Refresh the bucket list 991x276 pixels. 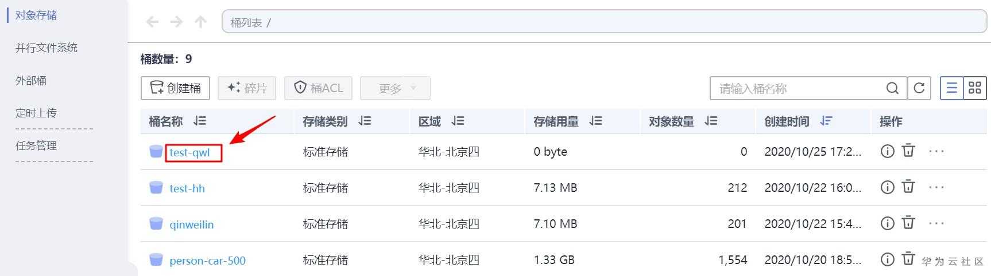coord(919,88)
